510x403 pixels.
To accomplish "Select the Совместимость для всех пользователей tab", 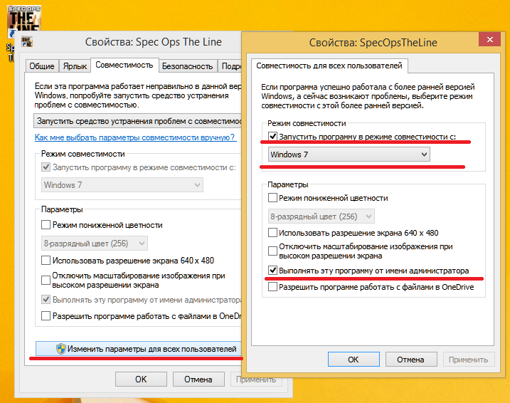I will click(328, 66).
